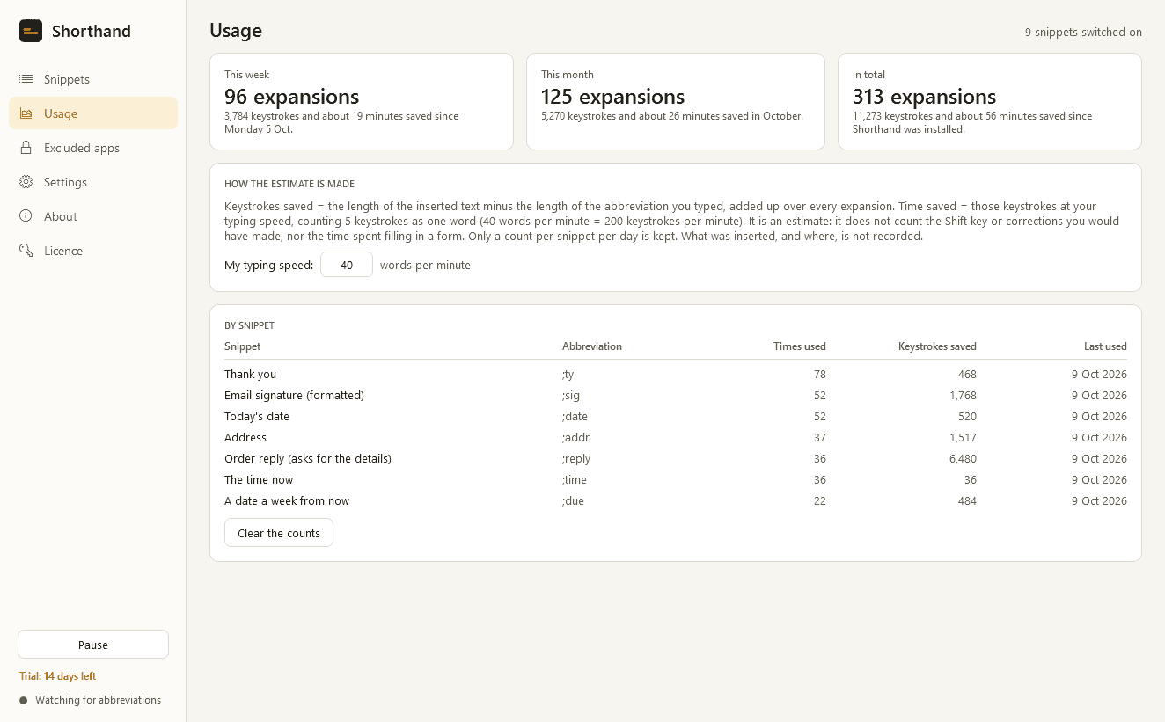Click the last used date in the ';due' row

(1099, 501)
